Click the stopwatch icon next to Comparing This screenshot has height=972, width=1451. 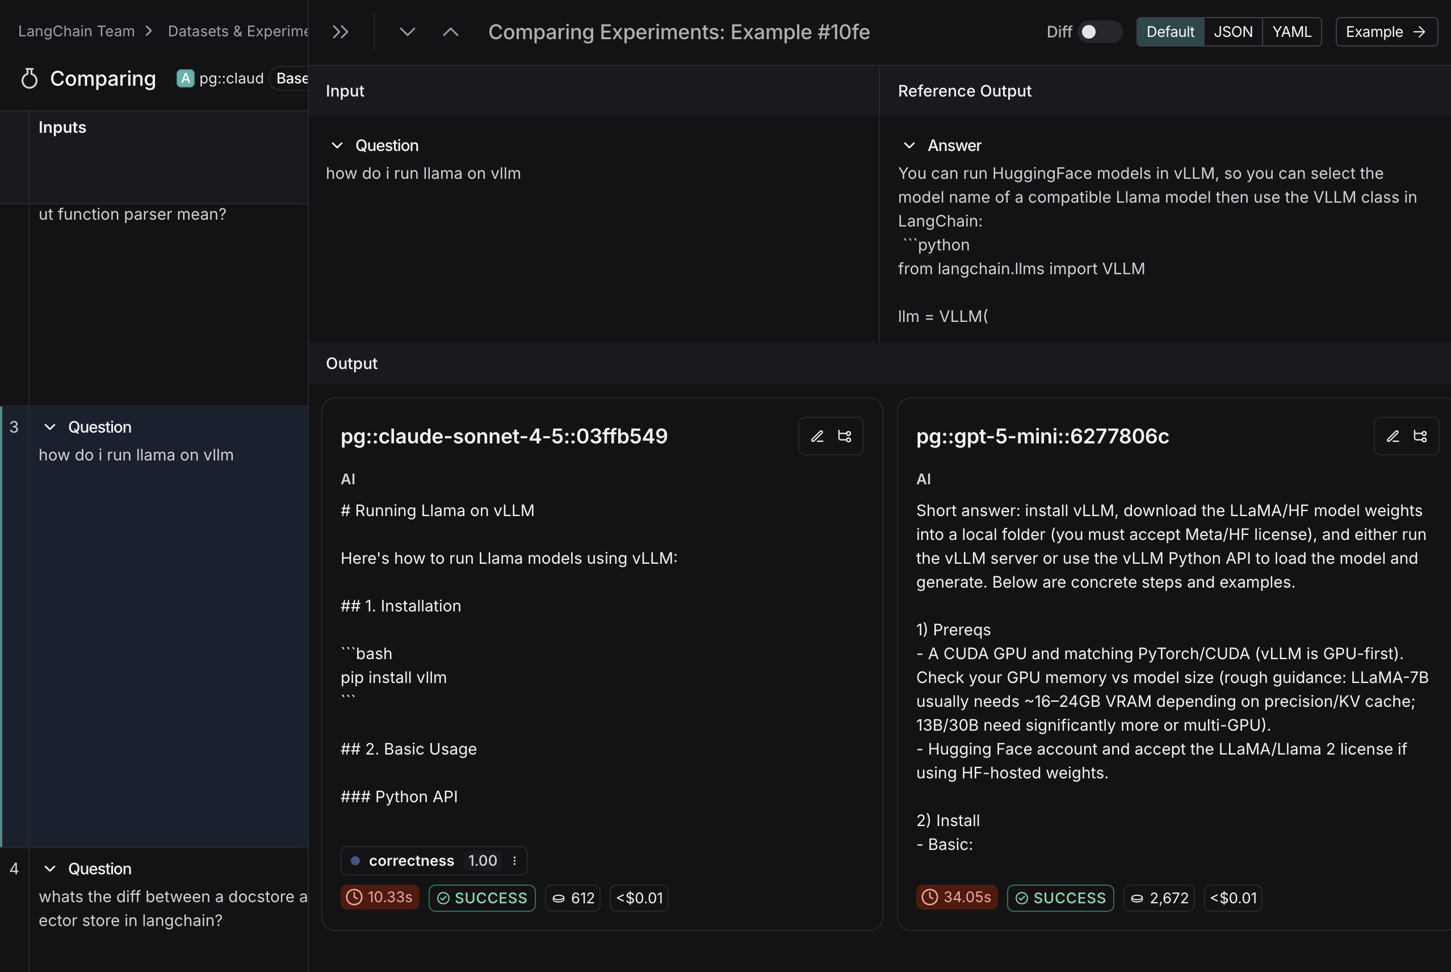click(28, 78)
